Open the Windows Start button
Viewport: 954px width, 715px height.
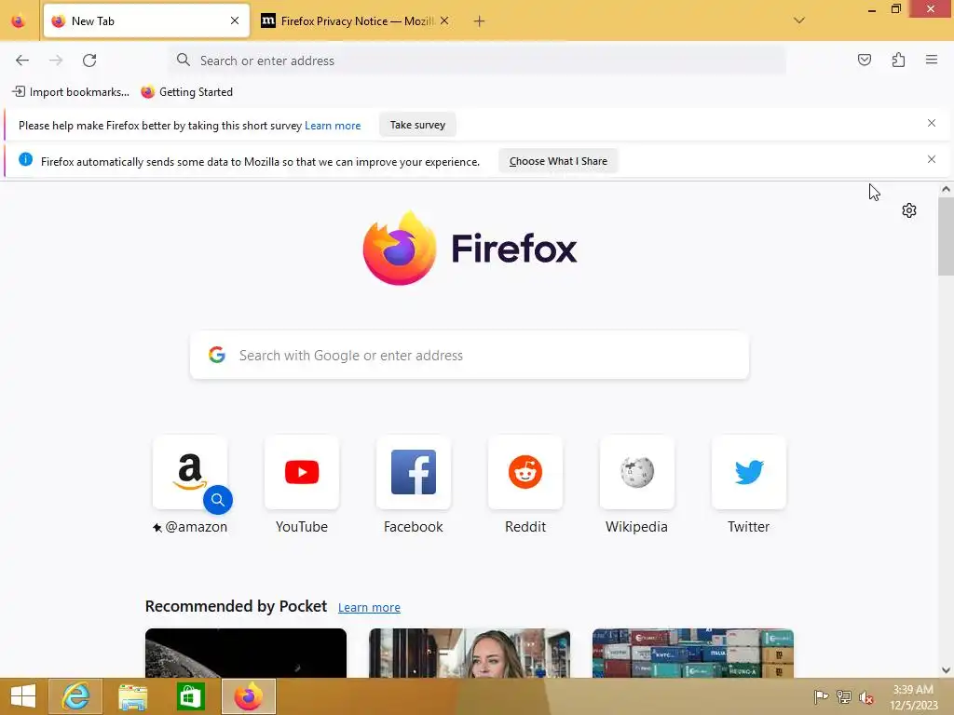pyautogui.click(x=23, y=696)
